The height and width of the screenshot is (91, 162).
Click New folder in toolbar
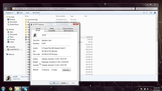pos(36,13)
